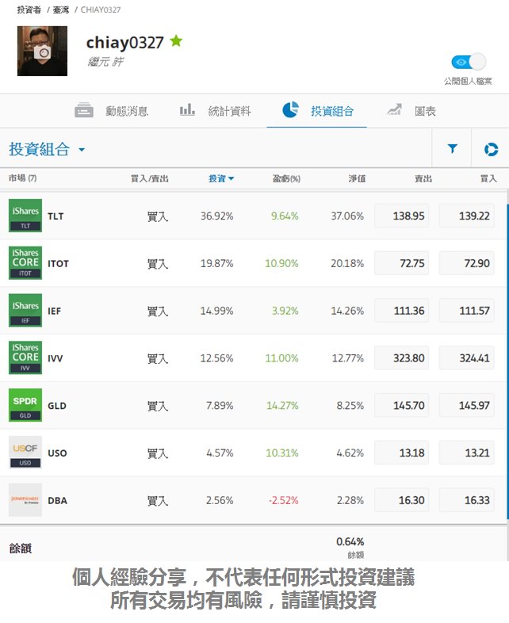Open the USCF USO logo
509x623 pixels.
pyautogui.click(x=25, y=453)
